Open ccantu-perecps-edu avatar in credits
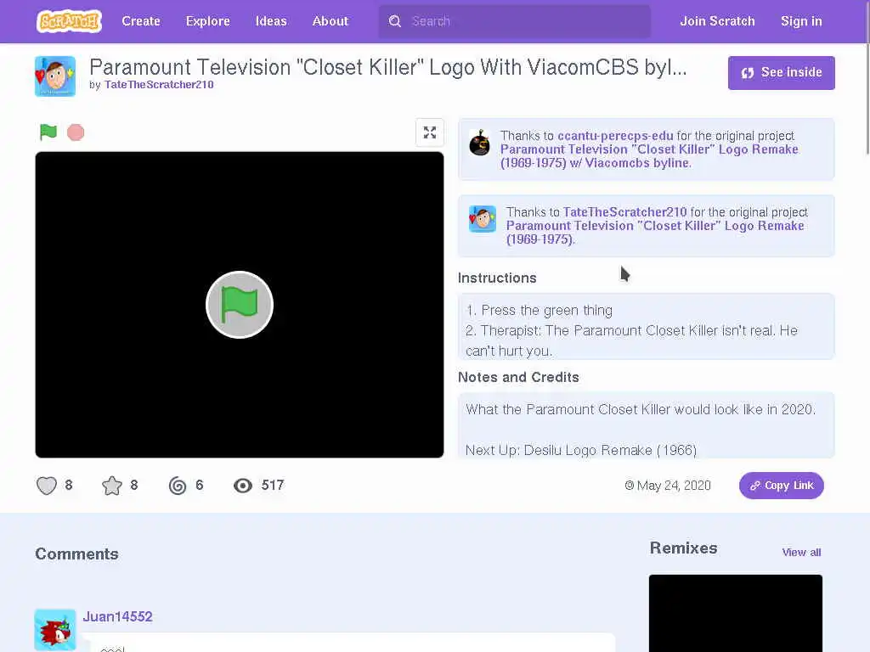The width and height of the screenshot is (870, 652). point(479,143)
